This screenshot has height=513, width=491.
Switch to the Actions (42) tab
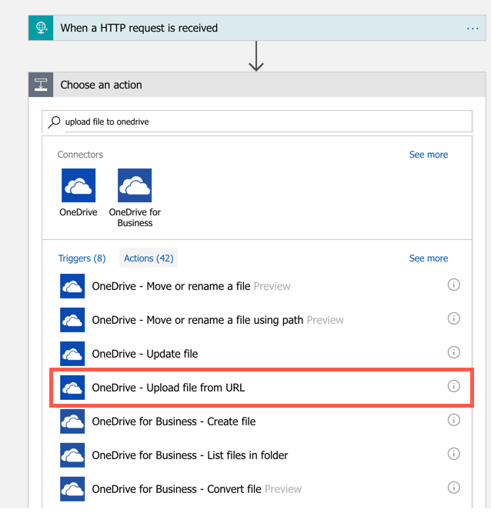tap(149, 258)
